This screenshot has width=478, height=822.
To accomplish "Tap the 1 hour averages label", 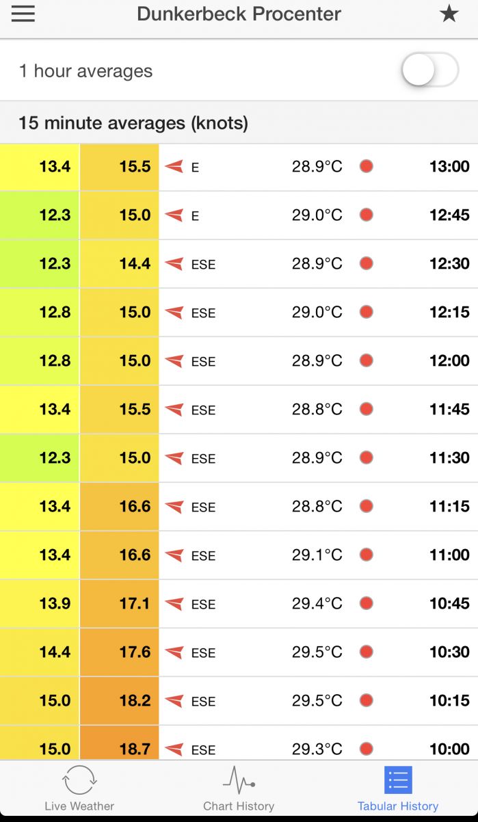I will [x=85, y=71].
